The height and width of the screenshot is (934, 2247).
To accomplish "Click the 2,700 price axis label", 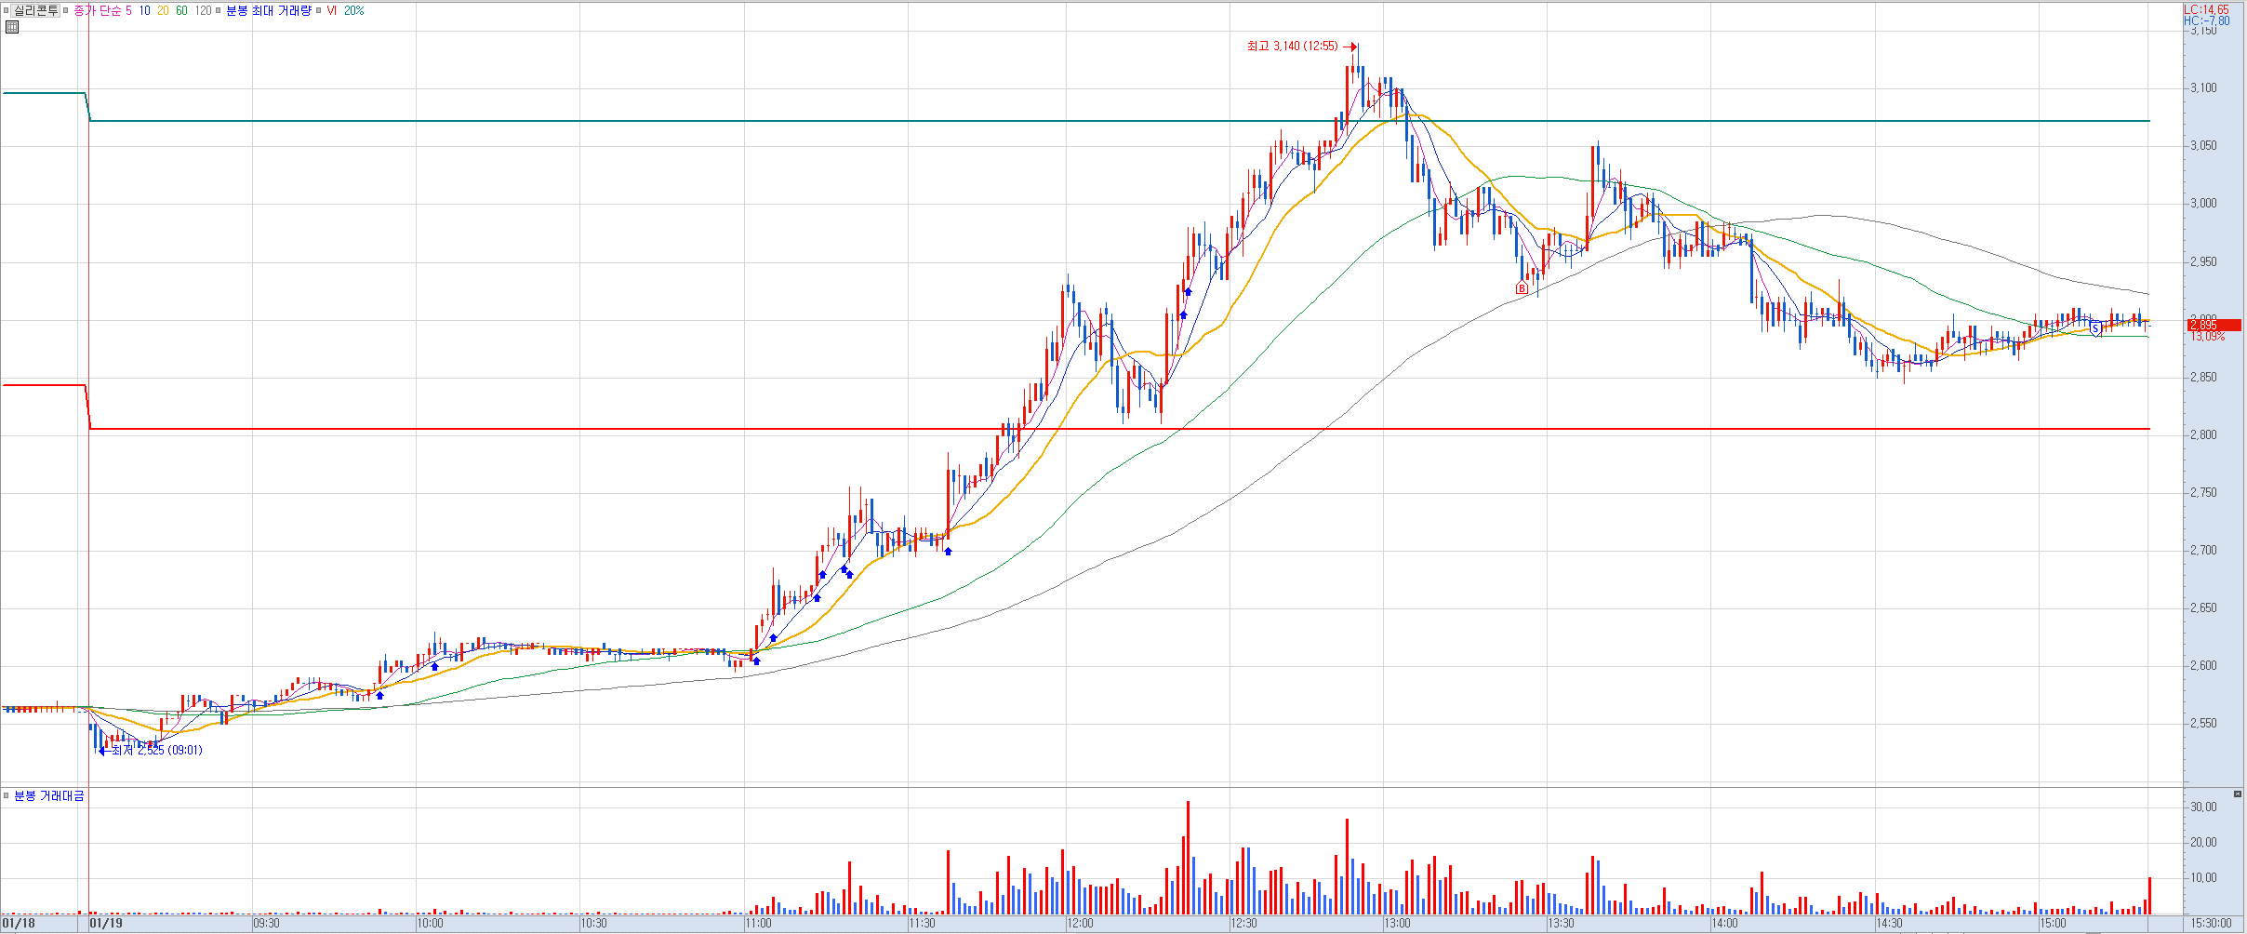I will tap(2203, 551).
